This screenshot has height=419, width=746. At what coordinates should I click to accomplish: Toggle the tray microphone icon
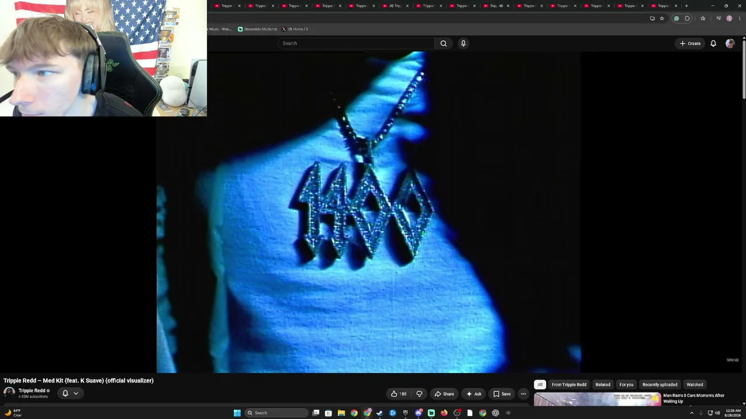click(700, 413)
